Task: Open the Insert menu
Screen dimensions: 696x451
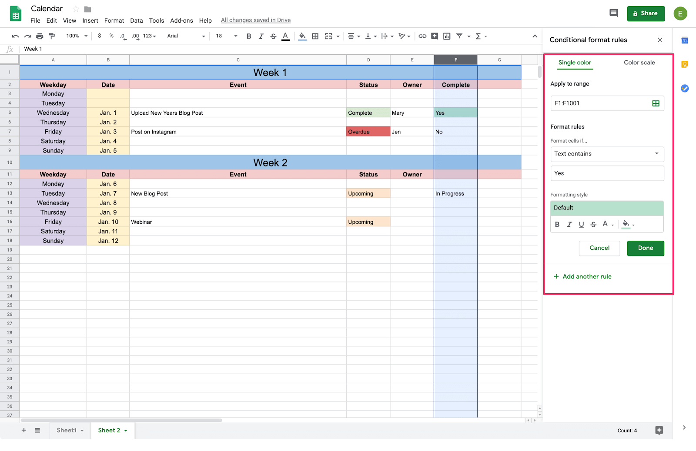Action: click(x=90, y=20)
